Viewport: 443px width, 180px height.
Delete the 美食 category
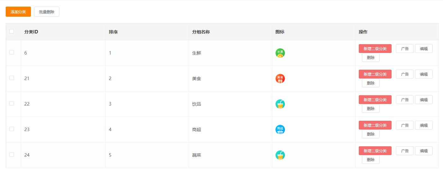371,83
